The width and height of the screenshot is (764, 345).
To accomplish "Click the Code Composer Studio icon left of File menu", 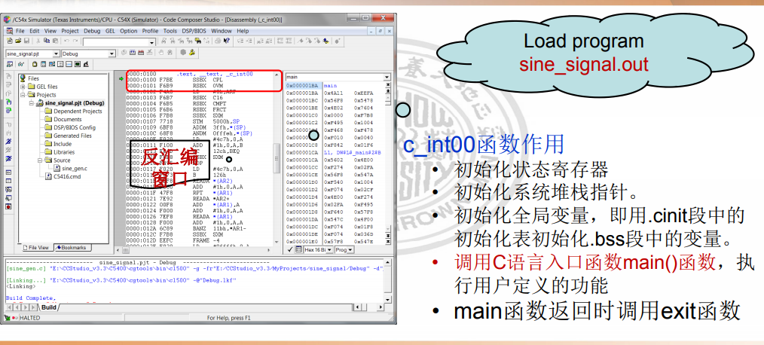I will point(9,31).
